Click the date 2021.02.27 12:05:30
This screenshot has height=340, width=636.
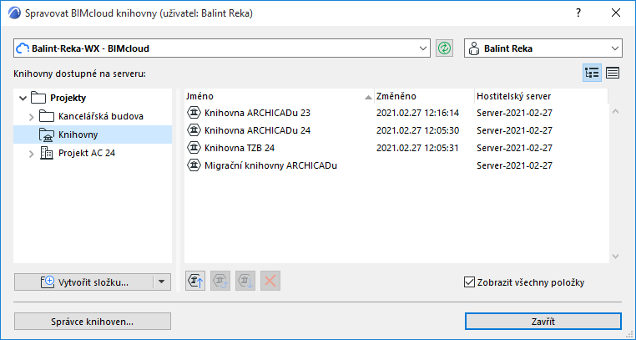417,130
